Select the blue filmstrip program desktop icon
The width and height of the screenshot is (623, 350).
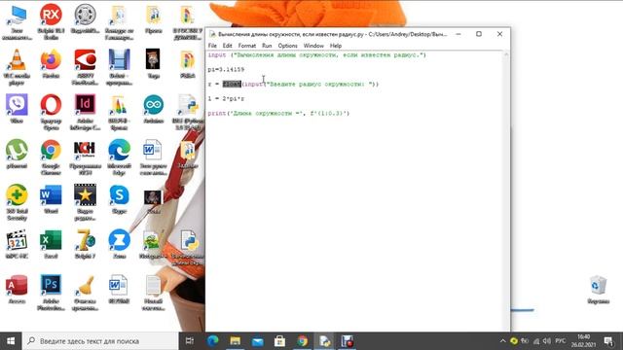(119, 67)
